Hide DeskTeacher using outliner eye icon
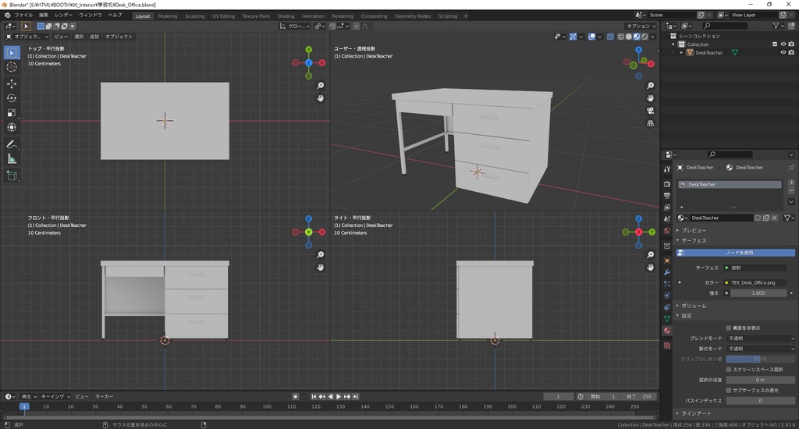Viewport: 799px width, 429px height. coord(783,53)
